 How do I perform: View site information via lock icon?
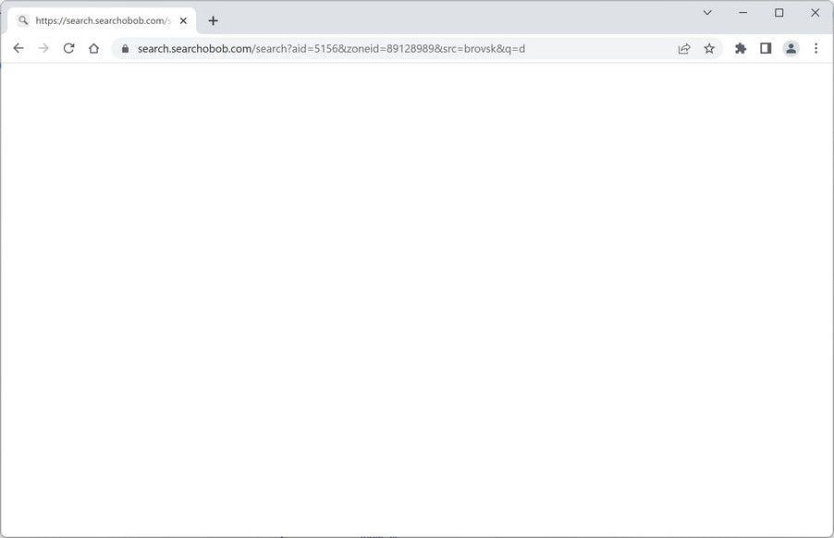(126, 49)
